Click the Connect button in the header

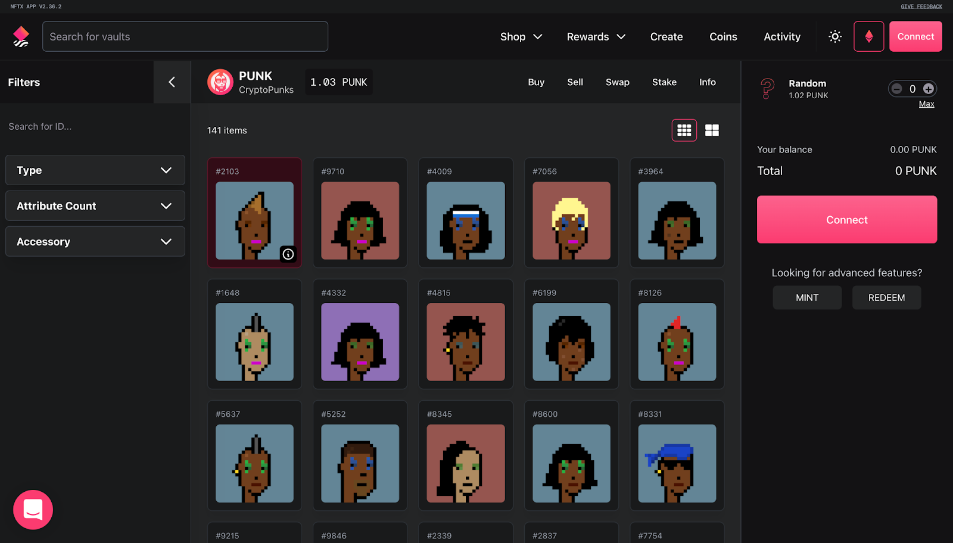coord(915,36)
